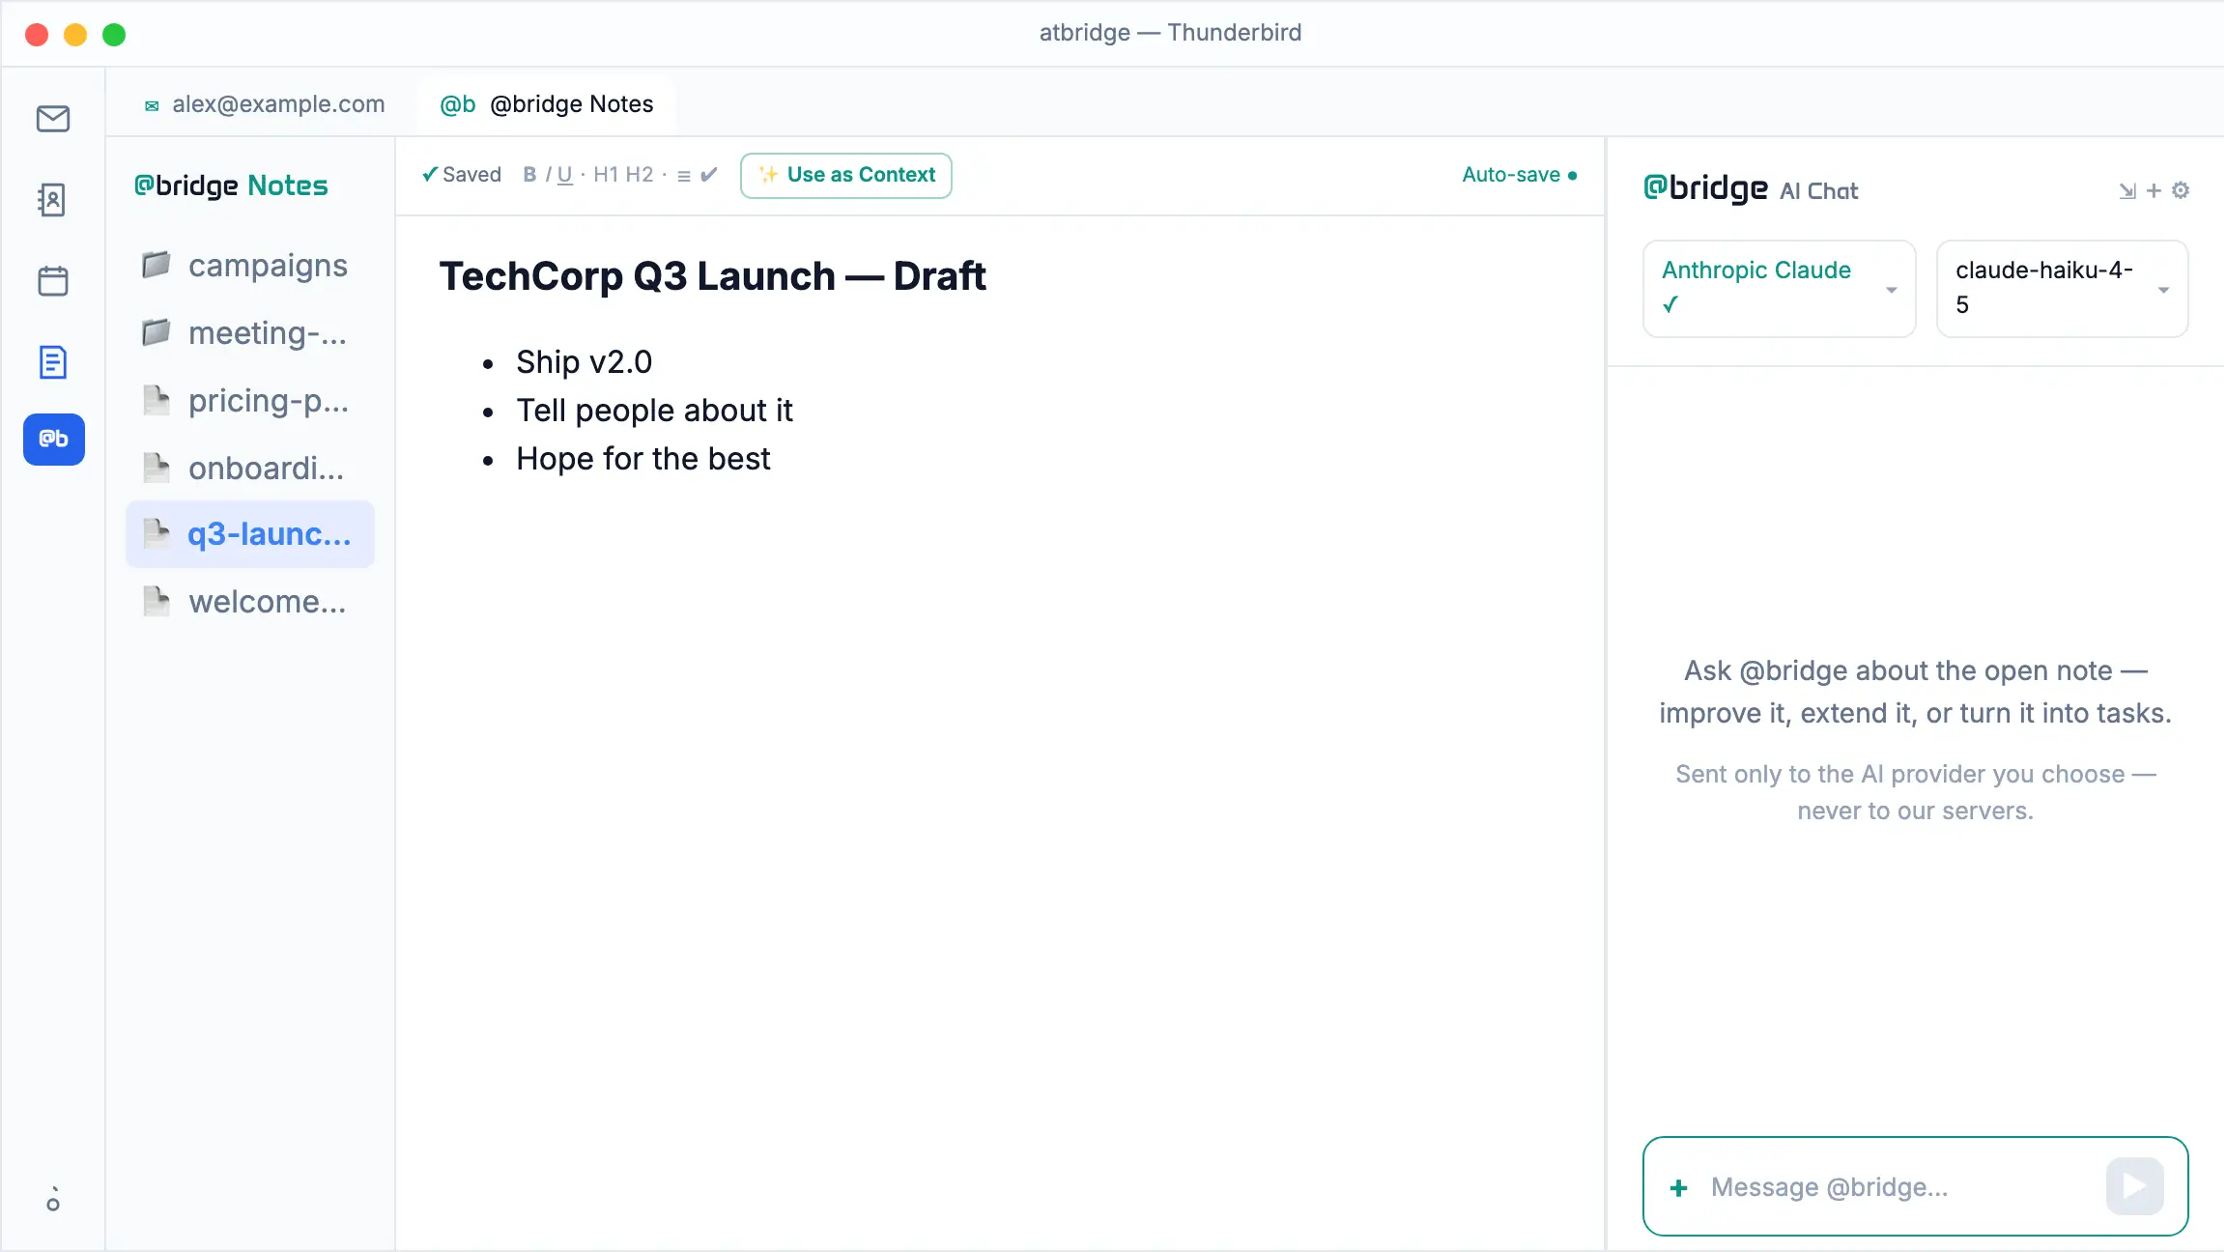
Task: Apply Italic formatting in the notes toolbar
Action: click(x=548, y=175)
